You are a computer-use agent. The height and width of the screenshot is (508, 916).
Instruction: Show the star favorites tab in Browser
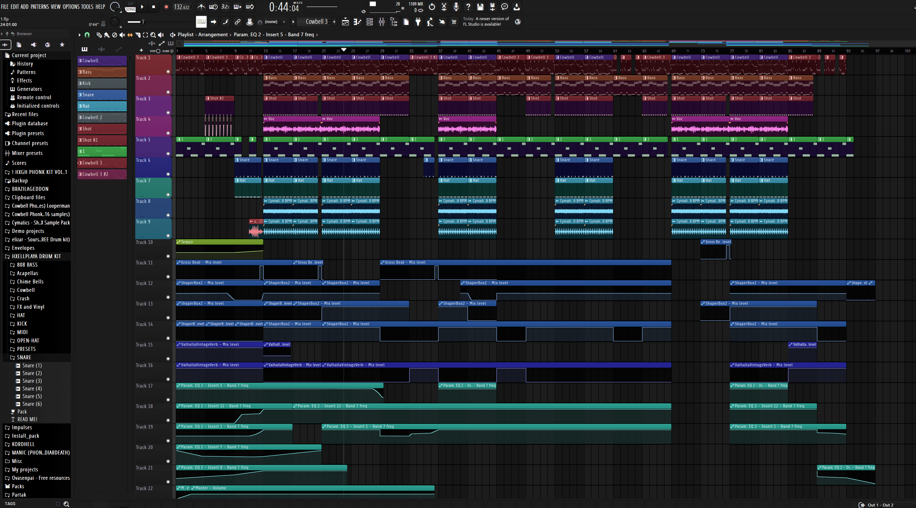pos(62,45)
